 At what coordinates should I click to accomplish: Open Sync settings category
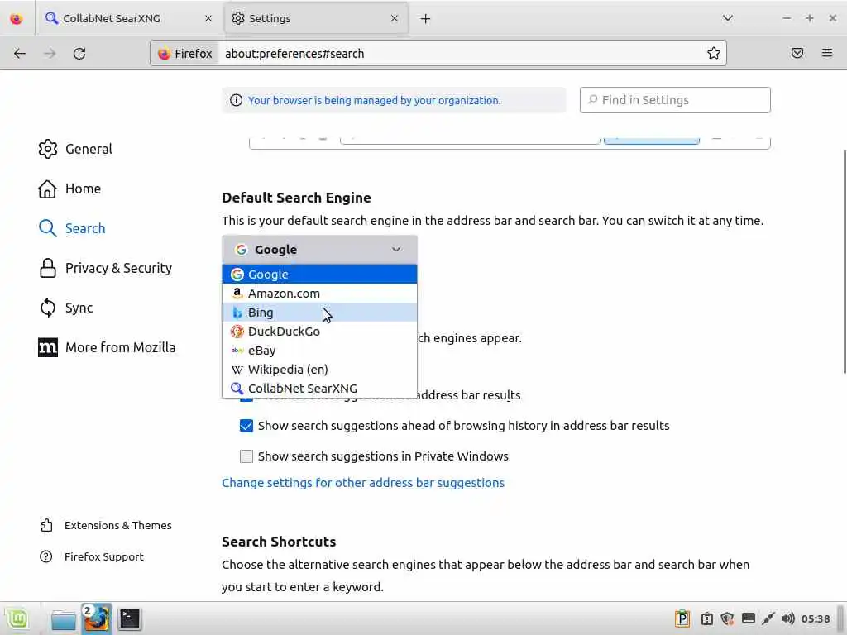(x=65, y=308)
